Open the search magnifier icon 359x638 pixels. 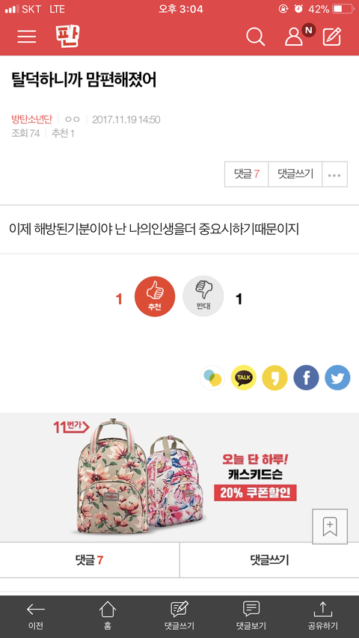(256, 37)
